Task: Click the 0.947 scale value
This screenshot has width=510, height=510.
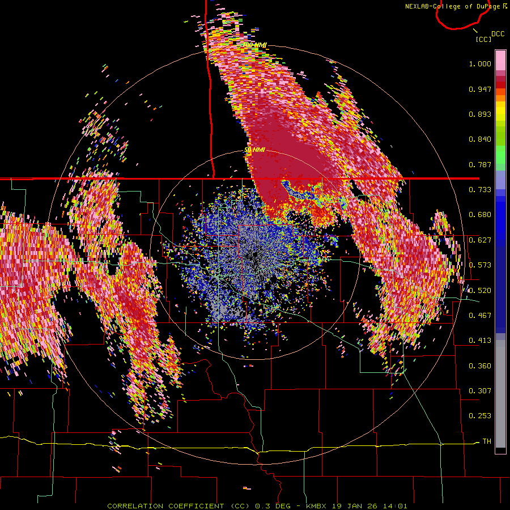Action: pos(480,89)
